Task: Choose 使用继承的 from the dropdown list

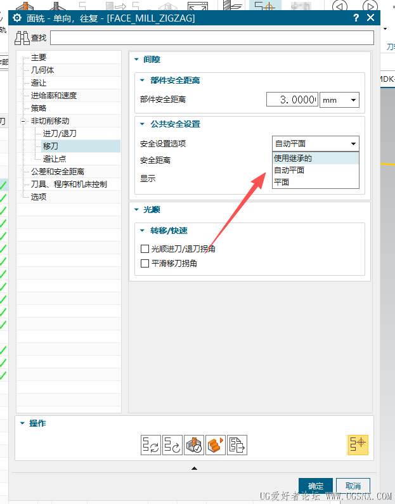Action: coord(316,158)
